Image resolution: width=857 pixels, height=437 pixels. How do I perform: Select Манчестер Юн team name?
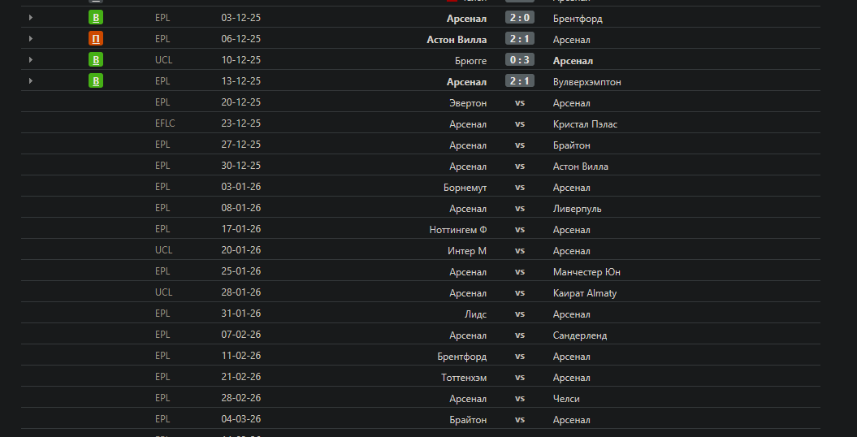pyautogui.click(x=586, y=272)
